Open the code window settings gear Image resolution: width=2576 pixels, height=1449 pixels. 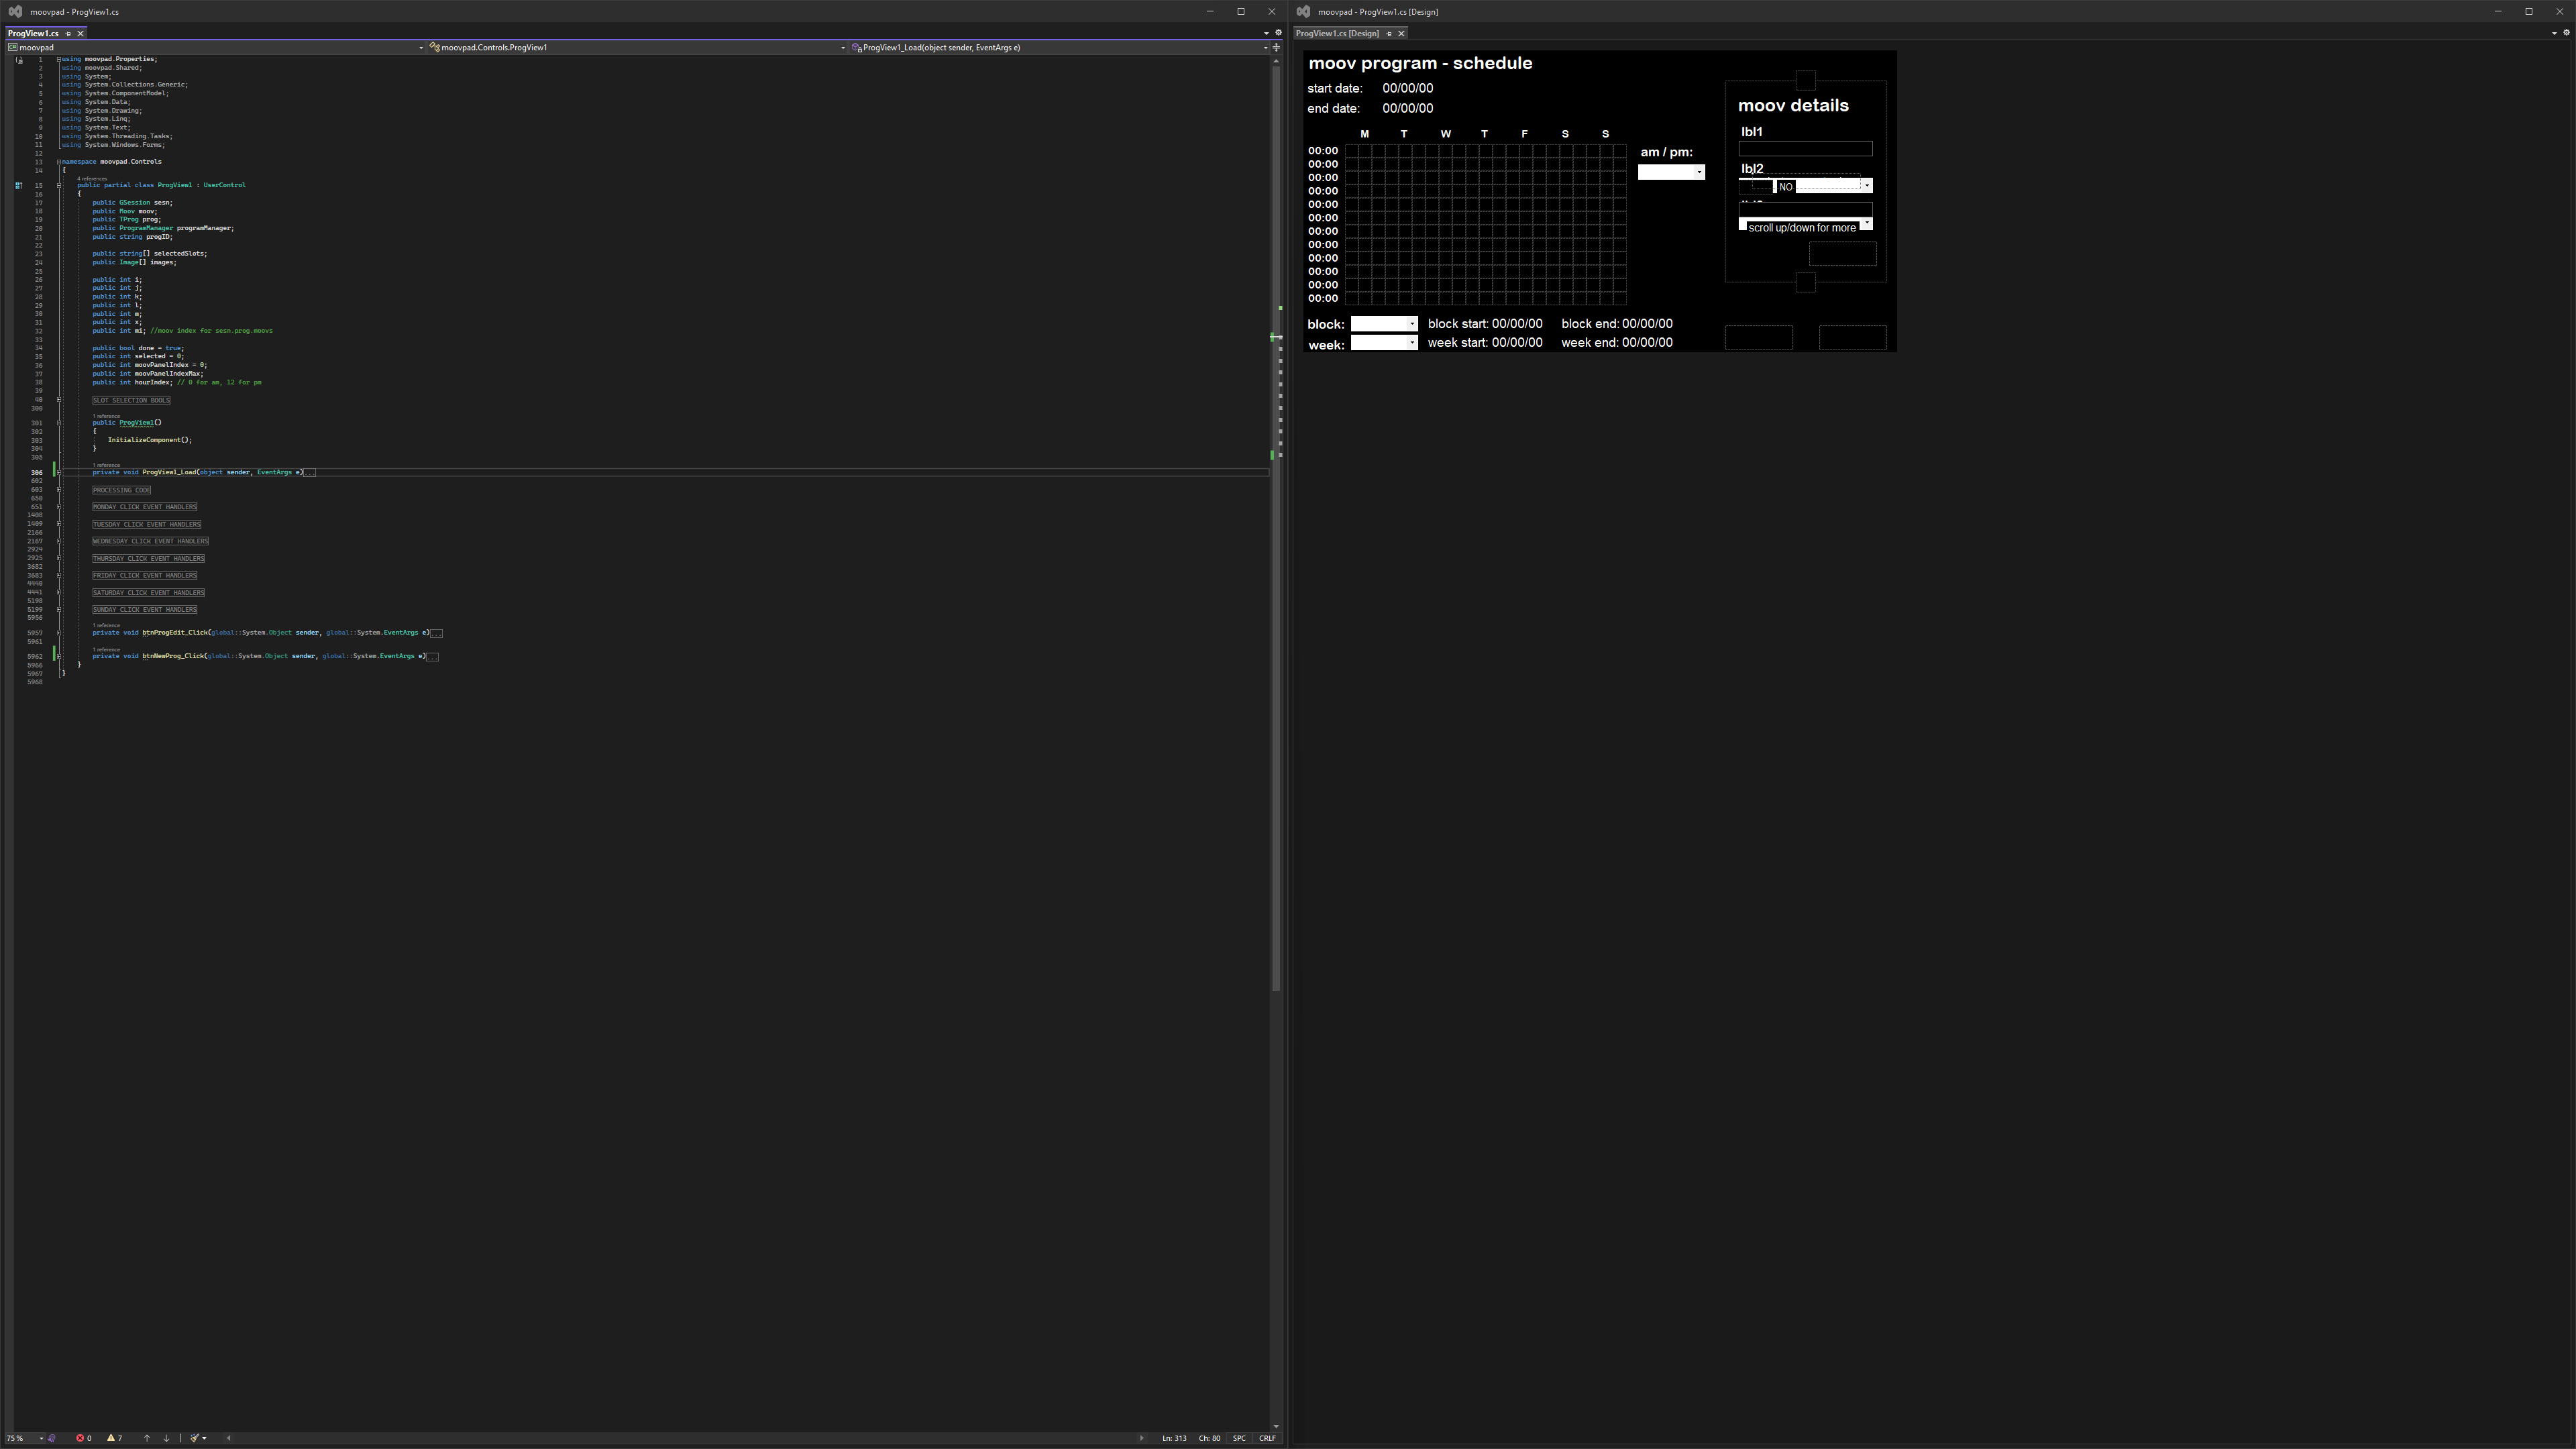1278,33
